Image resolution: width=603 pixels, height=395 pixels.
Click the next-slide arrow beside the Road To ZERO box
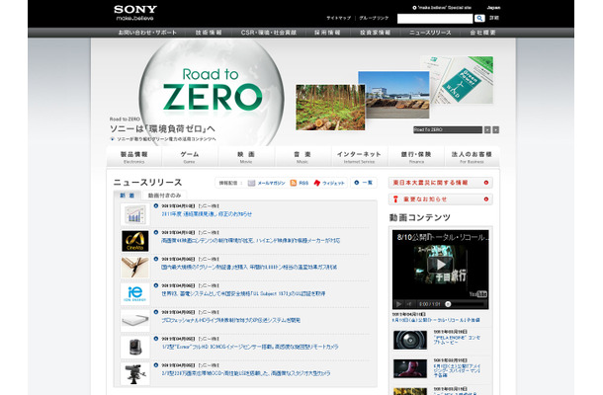pyautogui.click(x=495, y=130)
